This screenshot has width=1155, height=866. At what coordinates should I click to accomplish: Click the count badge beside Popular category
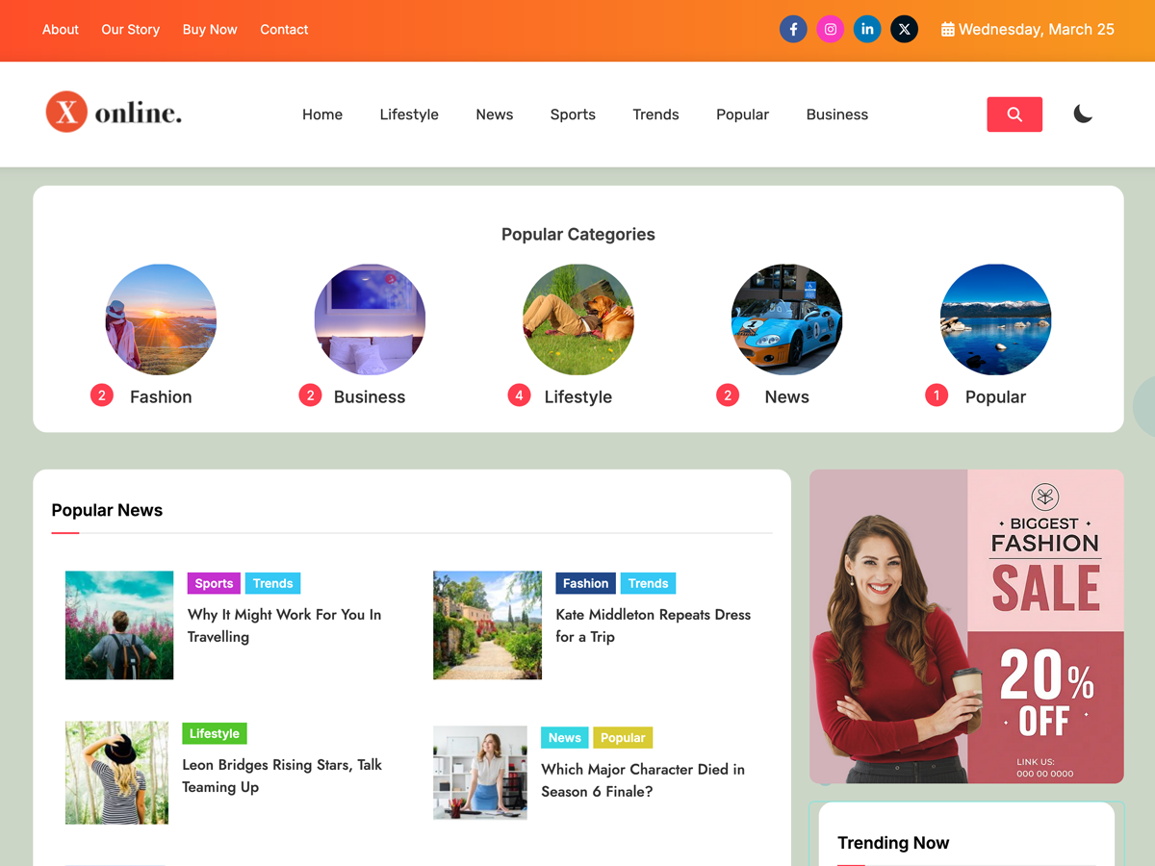click(x=937, y=395)
